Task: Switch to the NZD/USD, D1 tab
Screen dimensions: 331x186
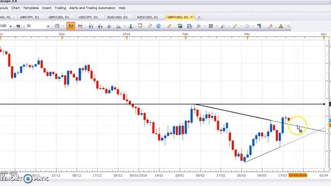Action: (x=147, y=17)
